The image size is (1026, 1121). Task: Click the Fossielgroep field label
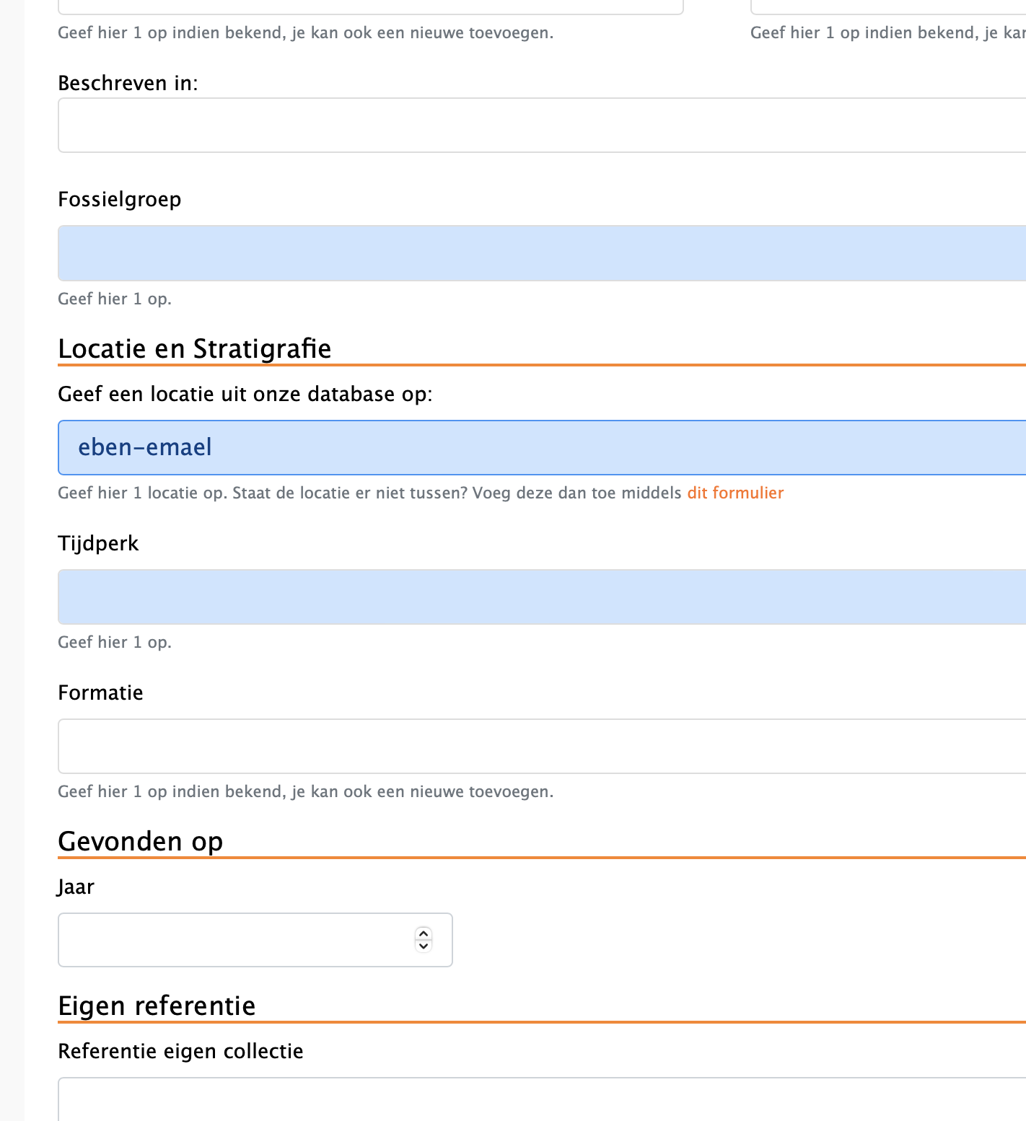click(119, 199)
